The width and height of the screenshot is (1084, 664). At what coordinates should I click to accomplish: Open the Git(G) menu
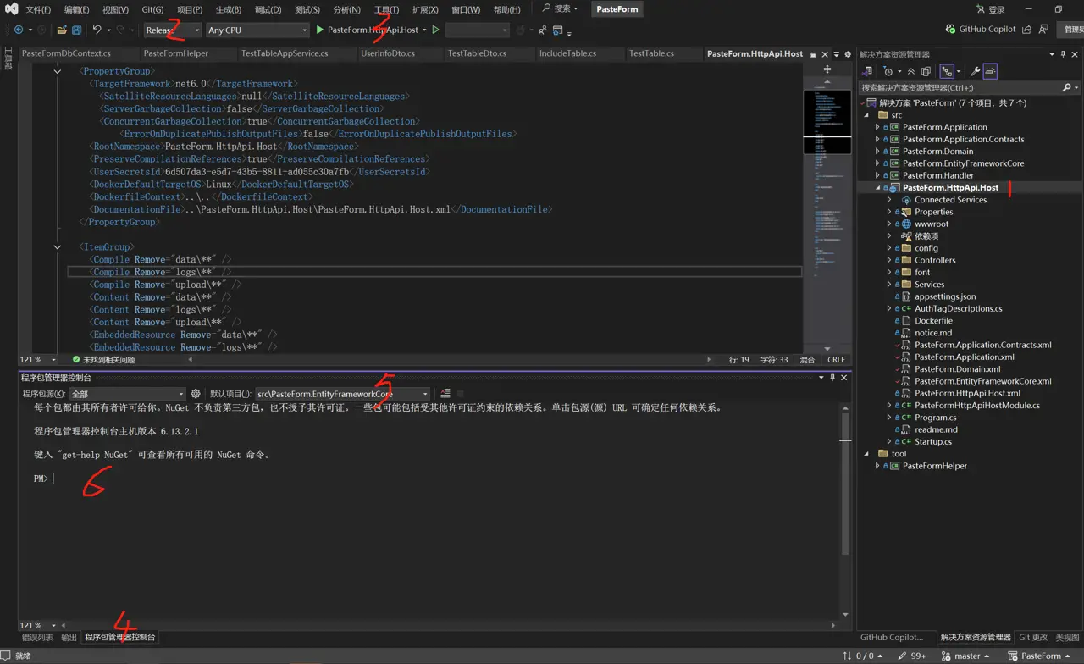click(152, 9)
